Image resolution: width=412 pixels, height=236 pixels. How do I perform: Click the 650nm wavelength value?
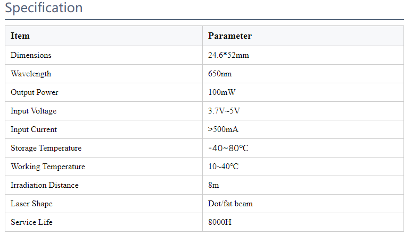point(220,74)
